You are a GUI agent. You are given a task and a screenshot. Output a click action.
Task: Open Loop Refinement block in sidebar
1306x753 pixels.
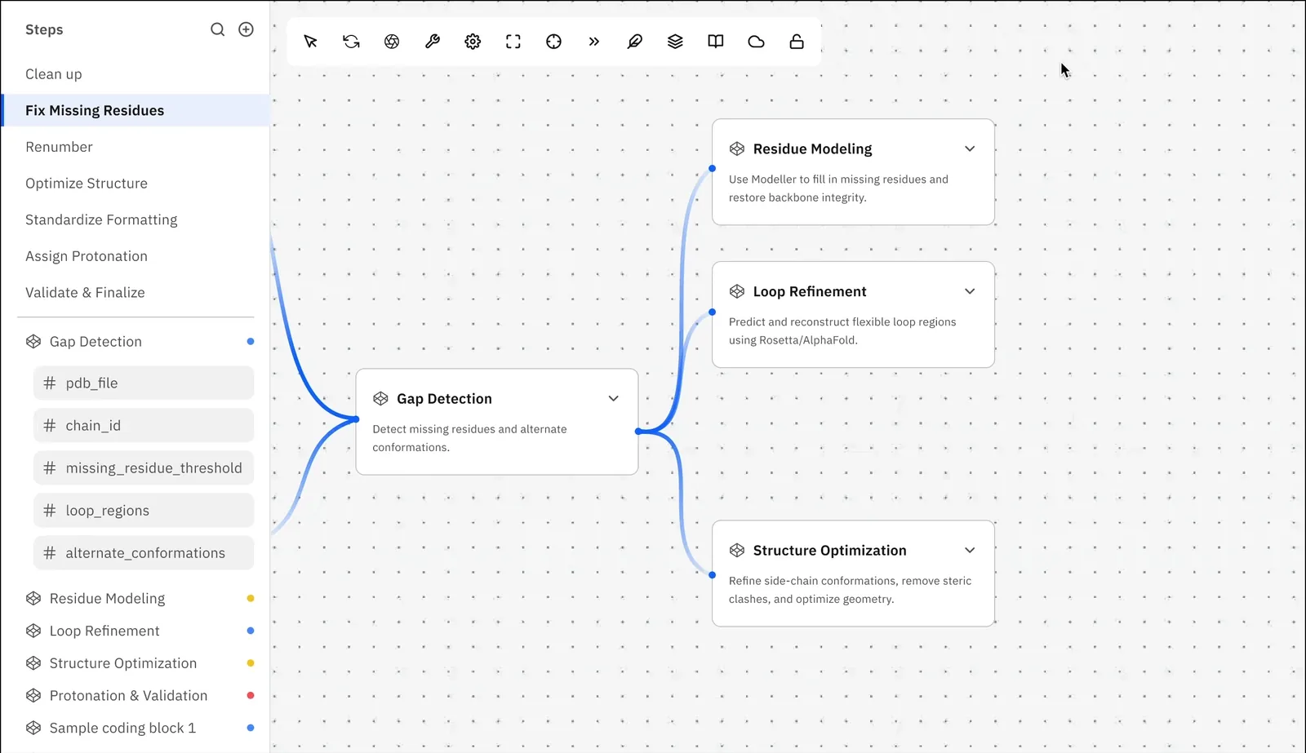pos(139,631)
